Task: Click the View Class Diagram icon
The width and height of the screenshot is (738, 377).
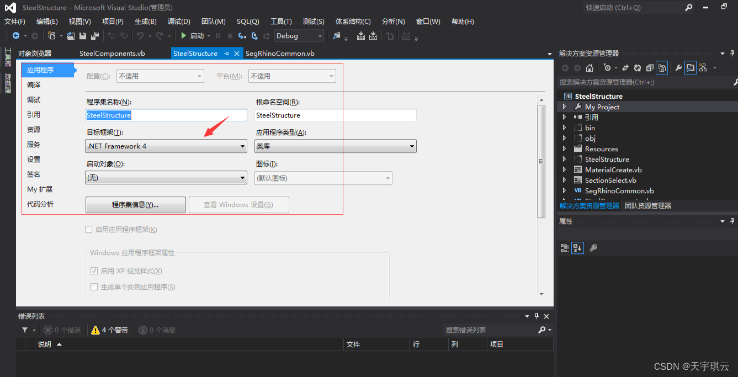Action: coord(703,68)
